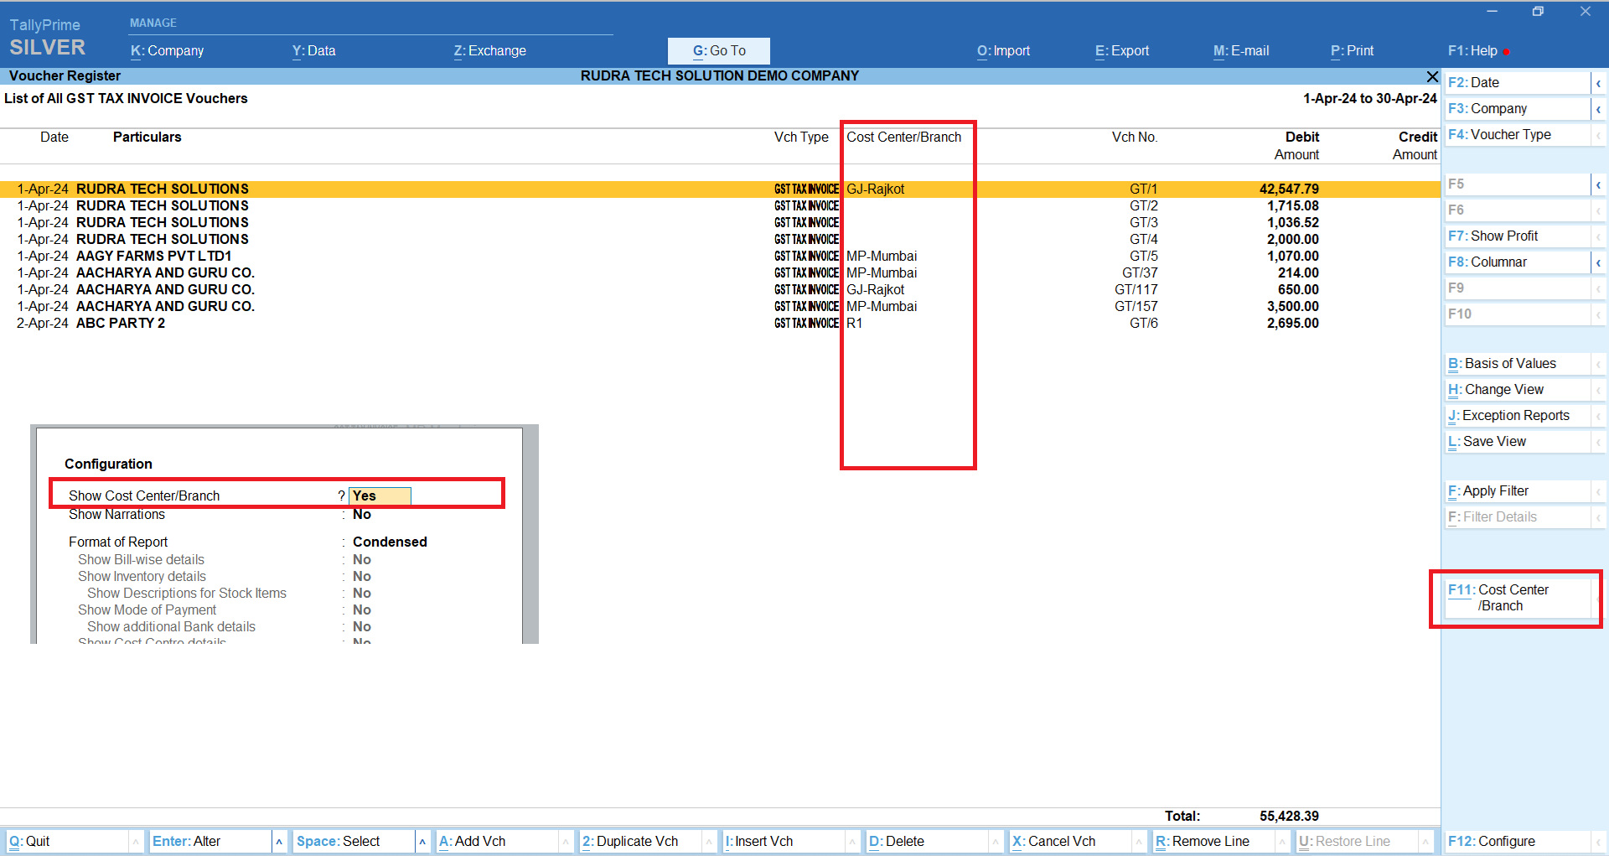Expand the F3: Company side arrow
Viewport: 1609px width, 856px height.
1598,109
